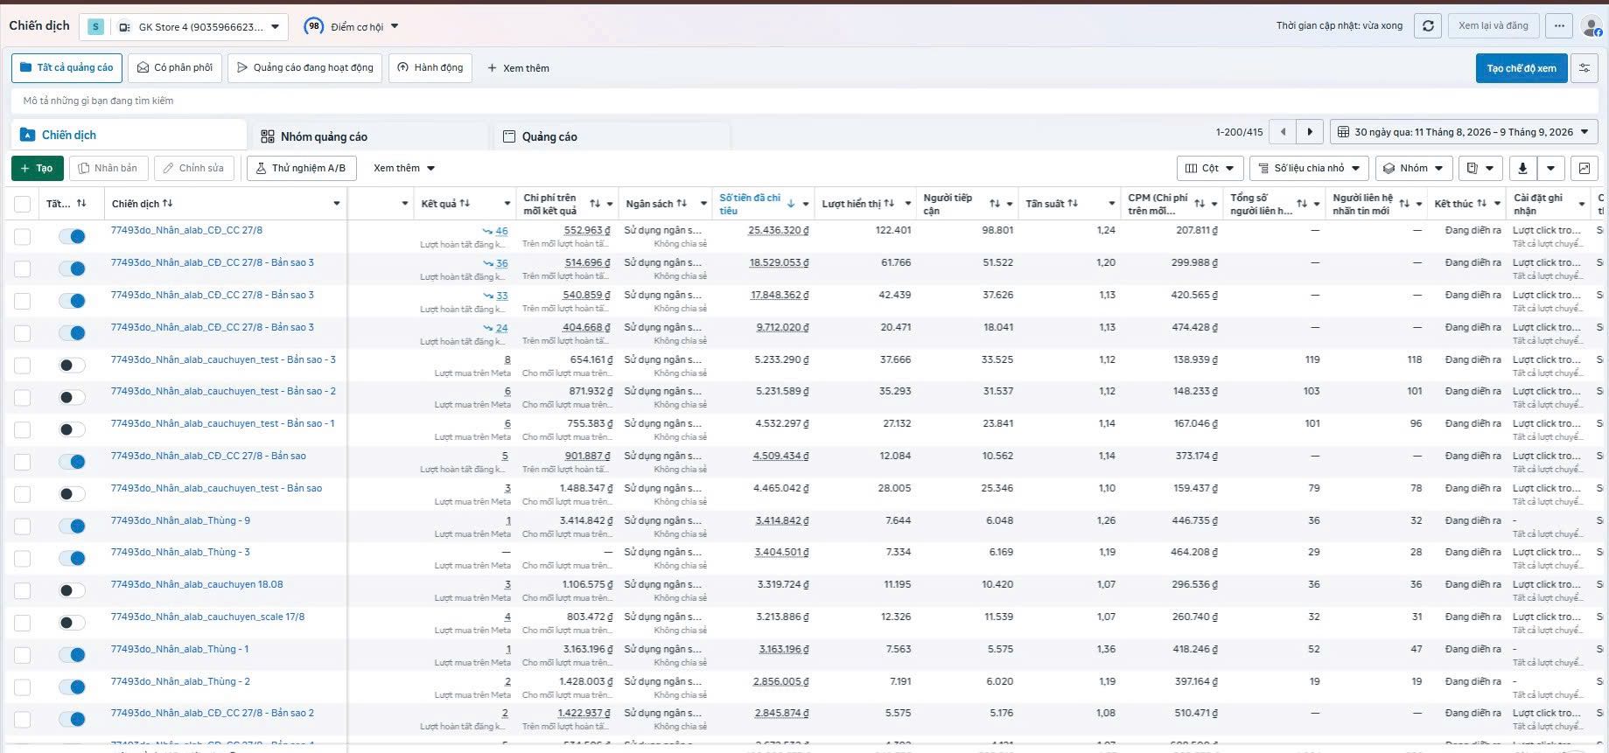Toggle off campaign Nhân_alab_Thùng - 1

coord(73,654)
